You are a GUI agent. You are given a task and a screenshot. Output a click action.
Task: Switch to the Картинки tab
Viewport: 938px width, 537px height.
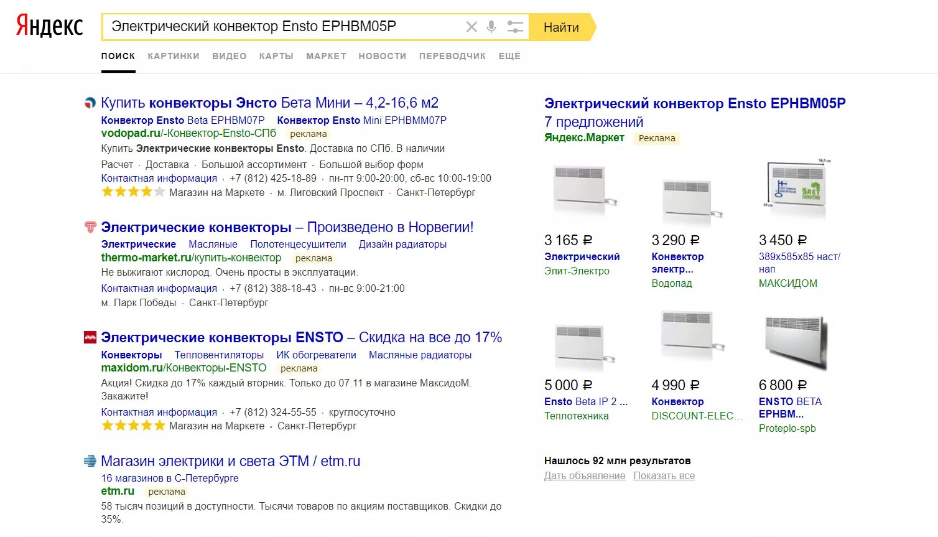point(174,56)
